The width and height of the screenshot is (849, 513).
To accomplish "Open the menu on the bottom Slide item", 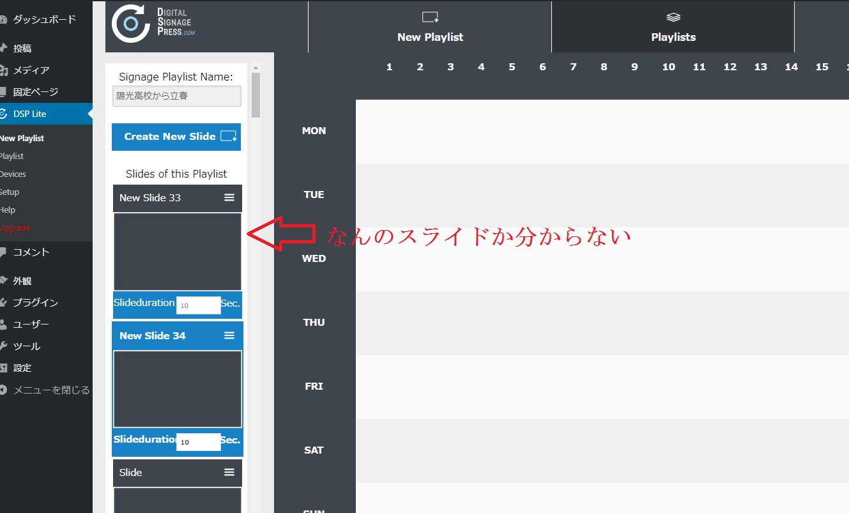I will click(x=230, y=472).
